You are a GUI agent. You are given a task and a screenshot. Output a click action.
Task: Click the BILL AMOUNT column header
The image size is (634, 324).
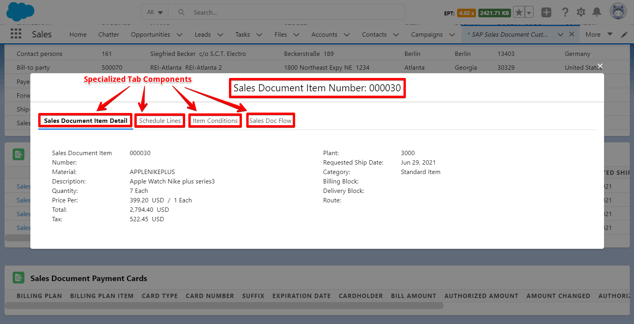pos(413,296)
